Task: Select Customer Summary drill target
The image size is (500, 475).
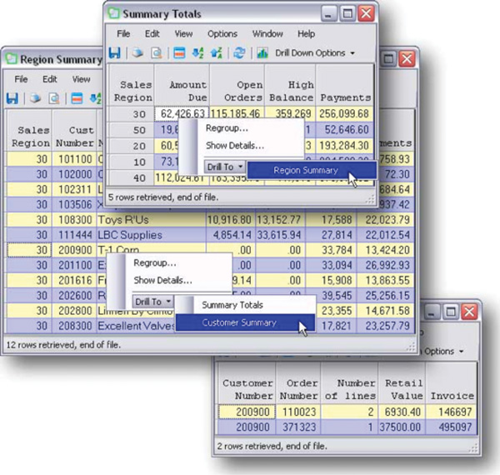Action: tap(245, 322)
